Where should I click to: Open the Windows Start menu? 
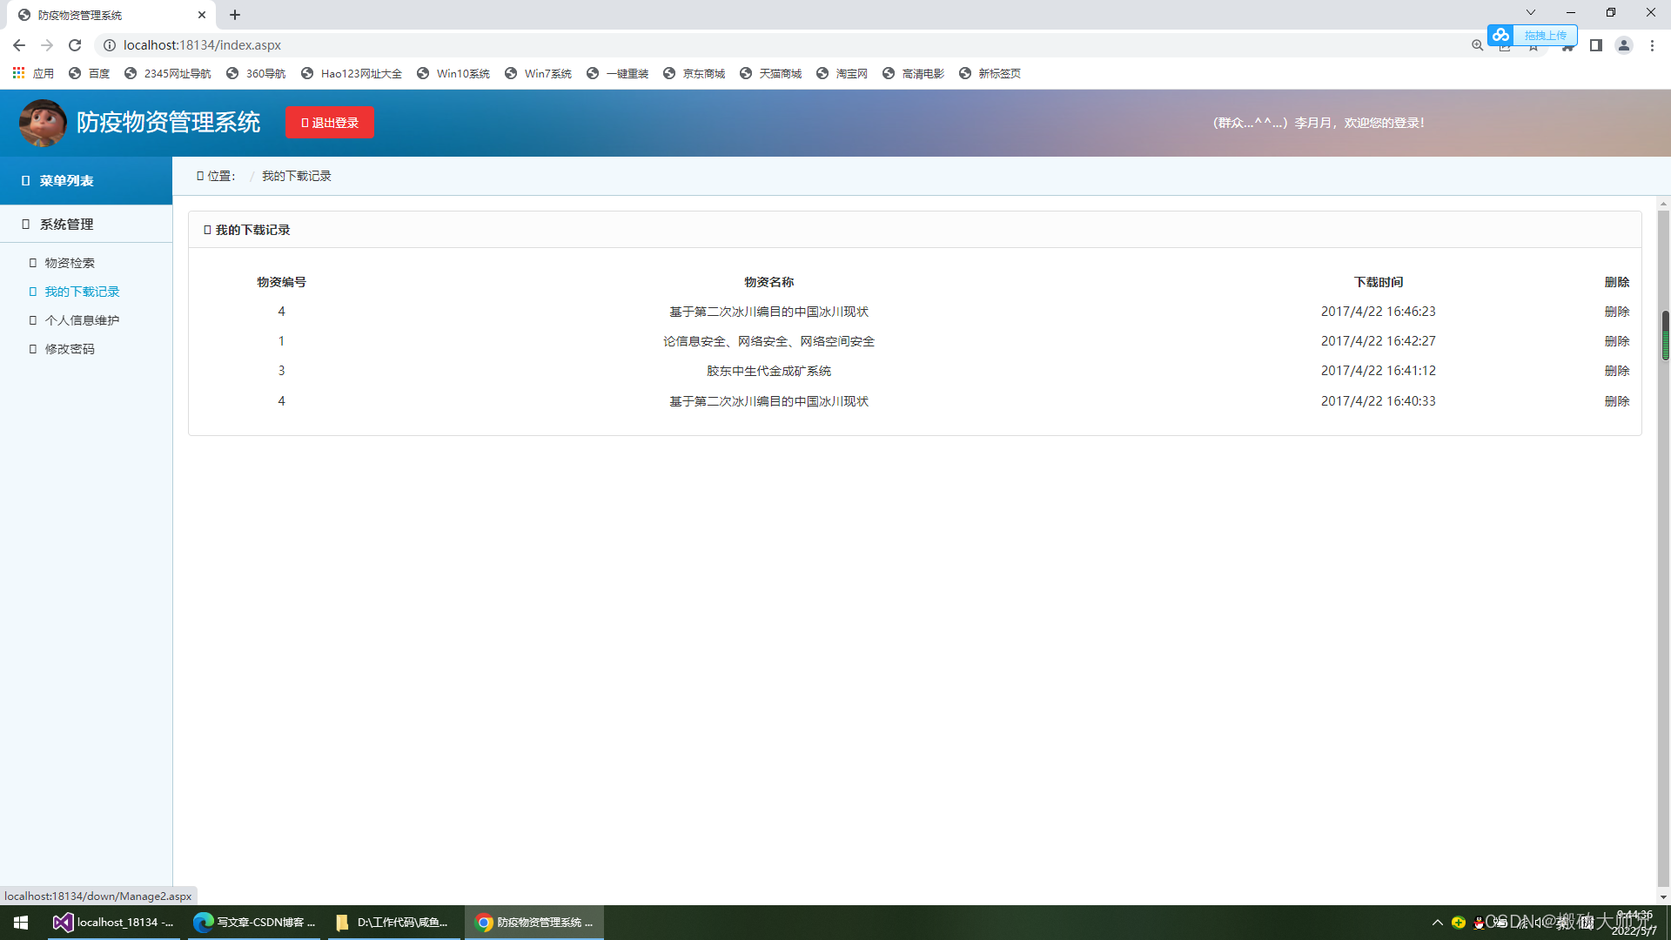[21, 923]
